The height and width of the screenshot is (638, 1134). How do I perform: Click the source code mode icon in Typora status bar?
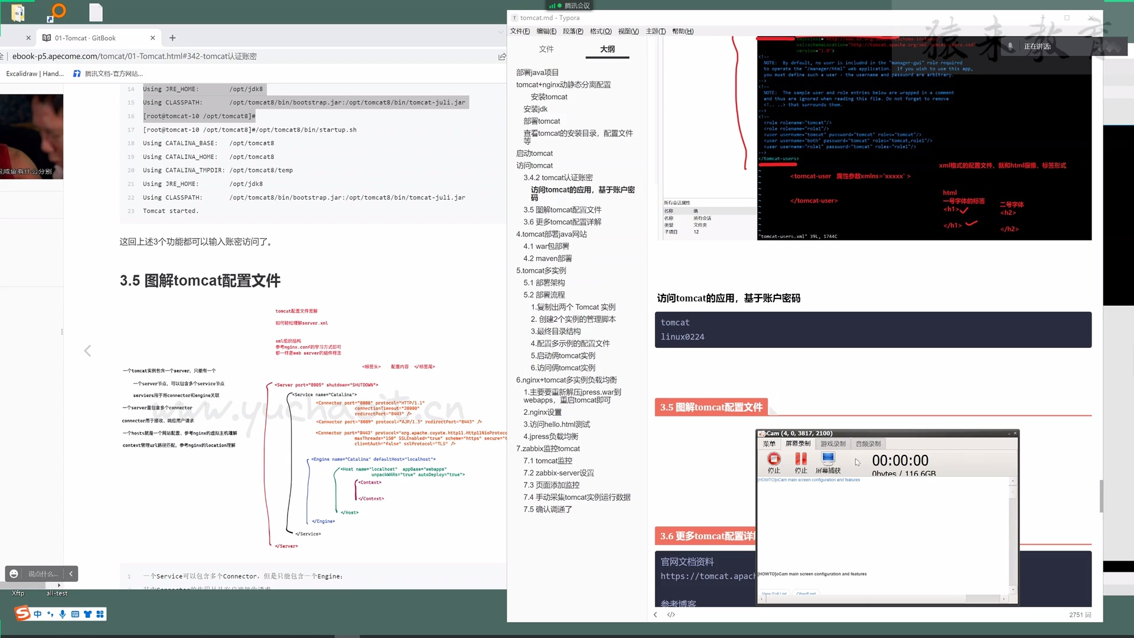pyautogui.click(x=672, y=614)
